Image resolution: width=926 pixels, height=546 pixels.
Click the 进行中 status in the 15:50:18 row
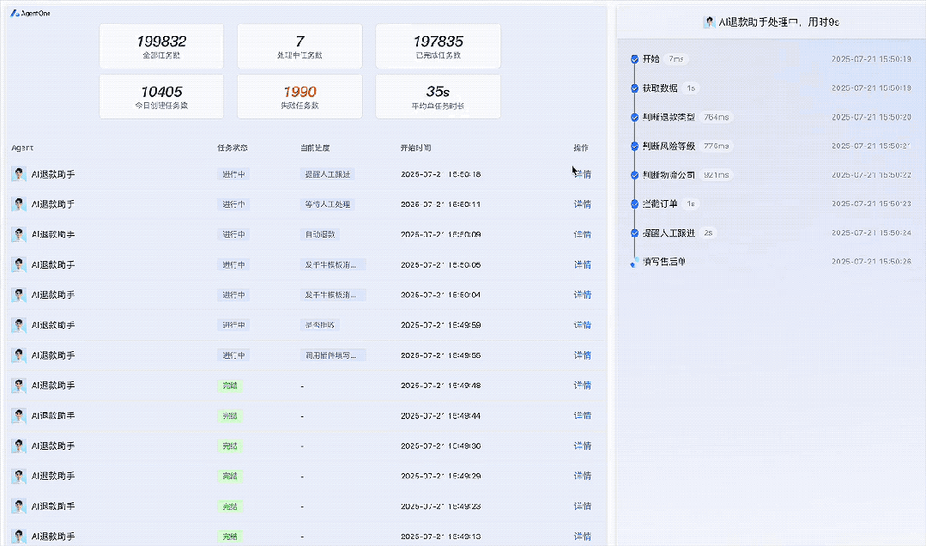(233, 174)
